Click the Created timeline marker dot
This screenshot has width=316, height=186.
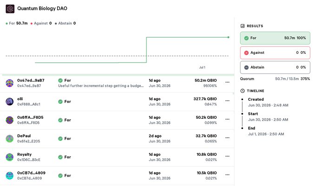(x=242, y=99)
